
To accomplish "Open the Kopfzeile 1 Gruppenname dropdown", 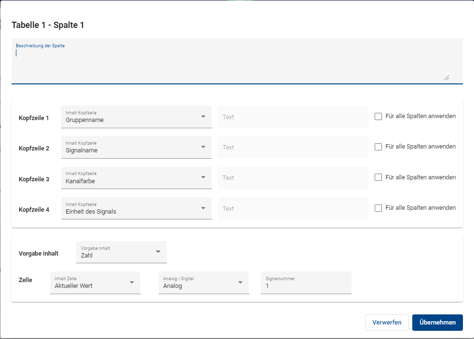I will click(136, 117).
